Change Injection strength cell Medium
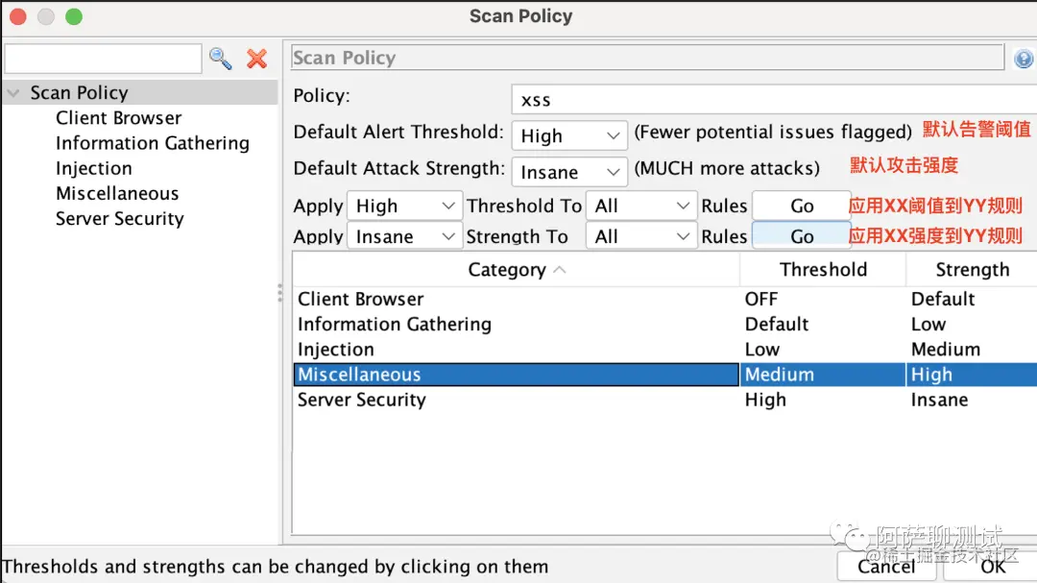 coord(972,350)
